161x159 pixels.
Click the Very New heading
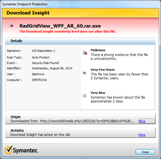[98, 93]
